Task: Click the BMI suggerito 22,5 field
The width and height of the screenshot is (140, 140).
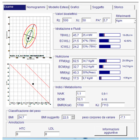Action: [66, 117]
